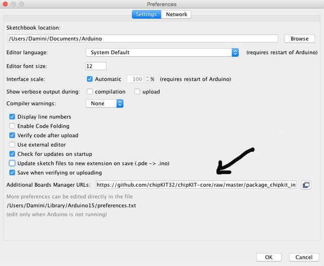
Task: Click the 'Editor language:' label
Action: (x=27, y=52)
